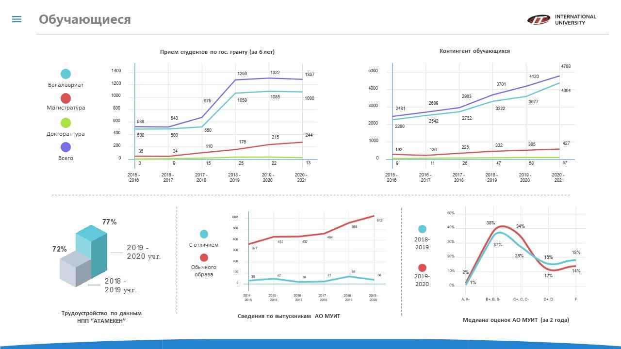621x349 pixels.
Task: Open the hamburger menu icon
Action: (17, 19)
